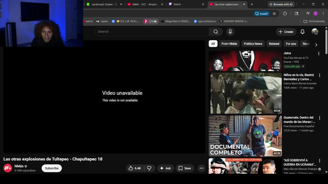Viewport: 328px width, 184px height.
Task: Open the notifications bell
Action: (302, 32)
